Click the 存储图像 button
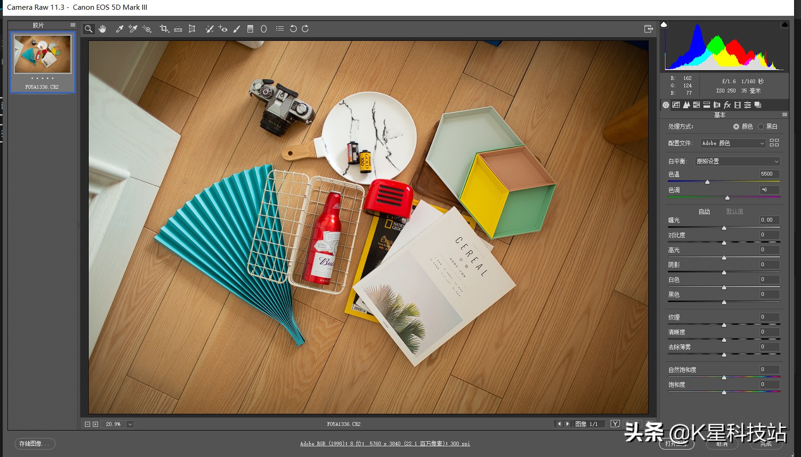Screen dimensions: 801x457 point(35,444)
